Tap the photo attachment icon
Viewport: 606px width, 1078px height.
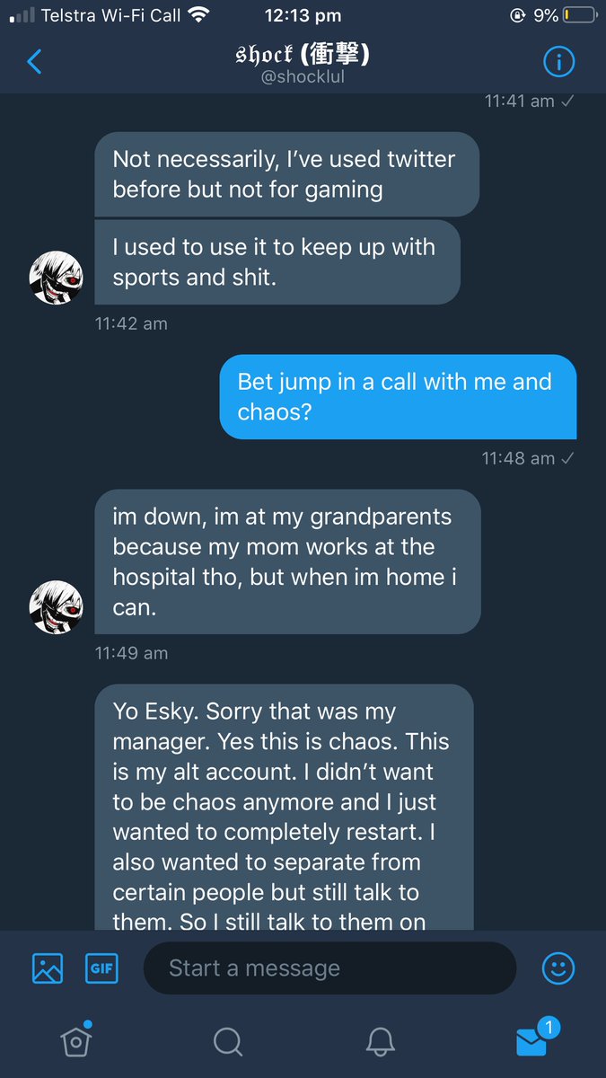tap(48, 968)
